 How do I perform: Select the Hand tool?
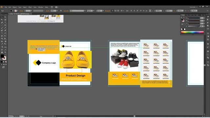click(x=2, y=52)
